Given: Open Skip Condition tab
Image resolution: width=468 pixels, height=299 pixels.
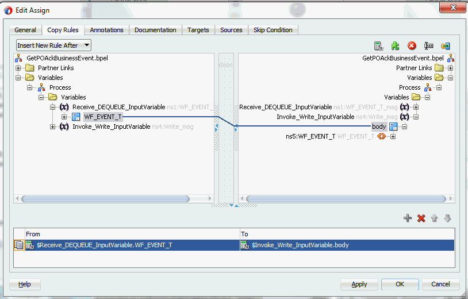Looking at the screenshot, I should coord(273,30).
